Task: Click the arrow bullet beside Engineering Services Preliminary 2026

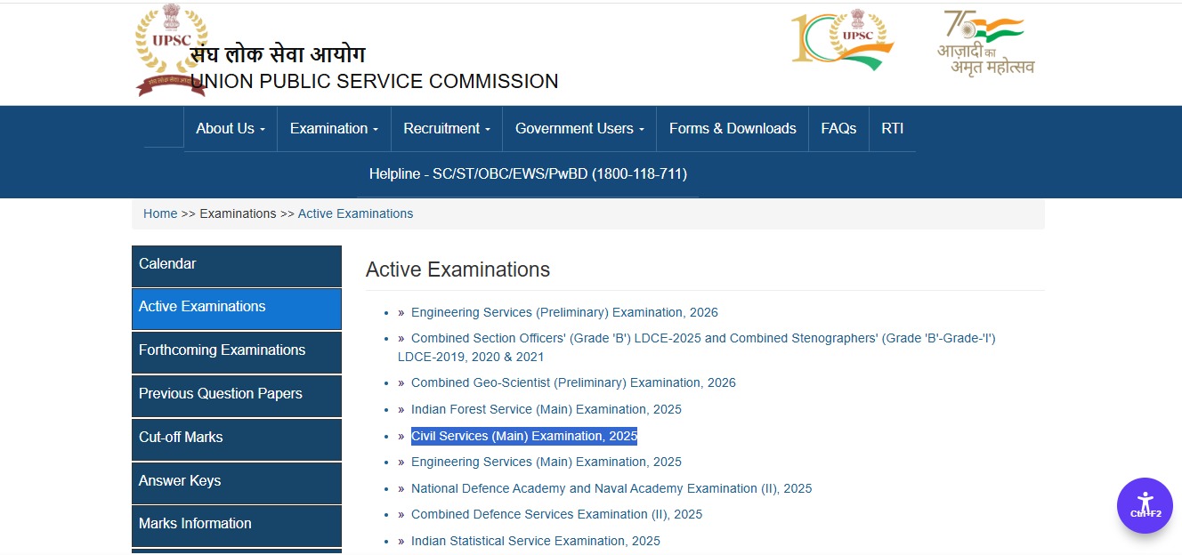Action: pyautogui.click(x=399, y=312)
